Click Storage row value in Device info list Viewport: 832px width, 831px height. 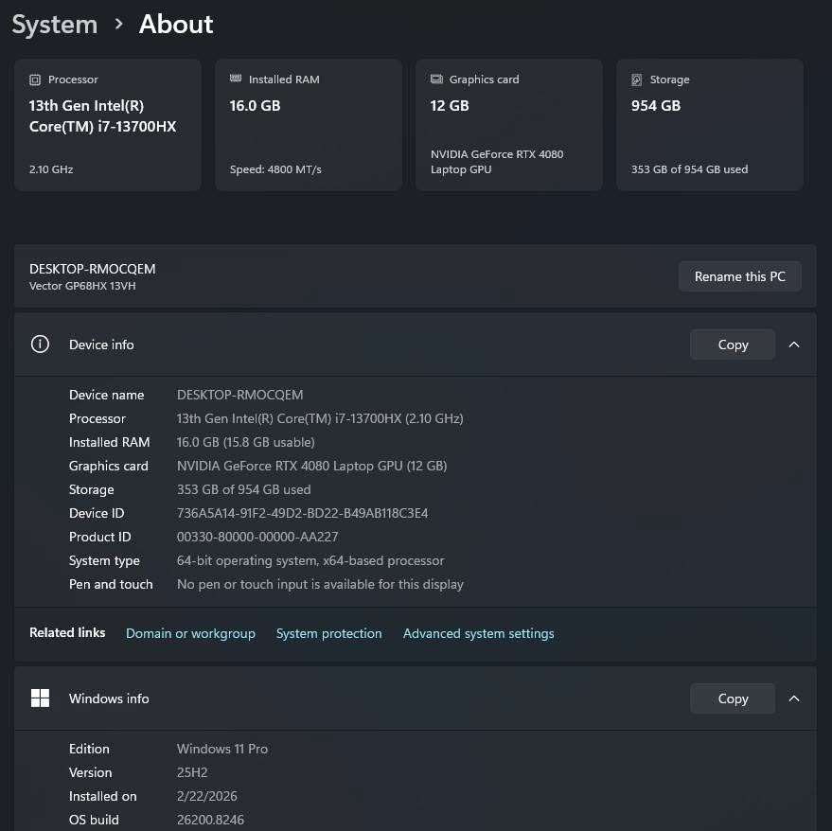[243, 489]
